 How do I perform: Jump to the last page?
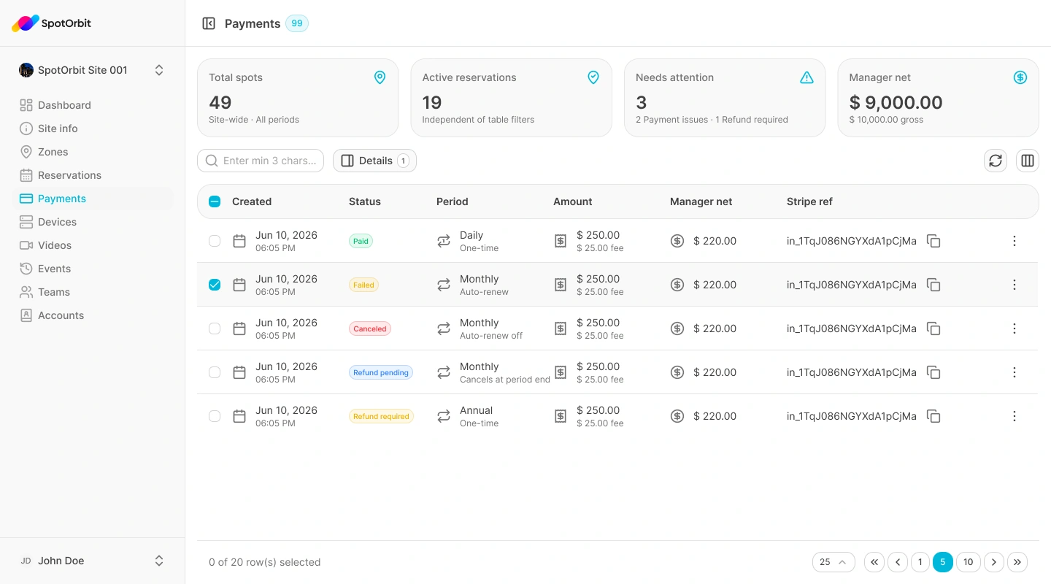click(1017, 562)
